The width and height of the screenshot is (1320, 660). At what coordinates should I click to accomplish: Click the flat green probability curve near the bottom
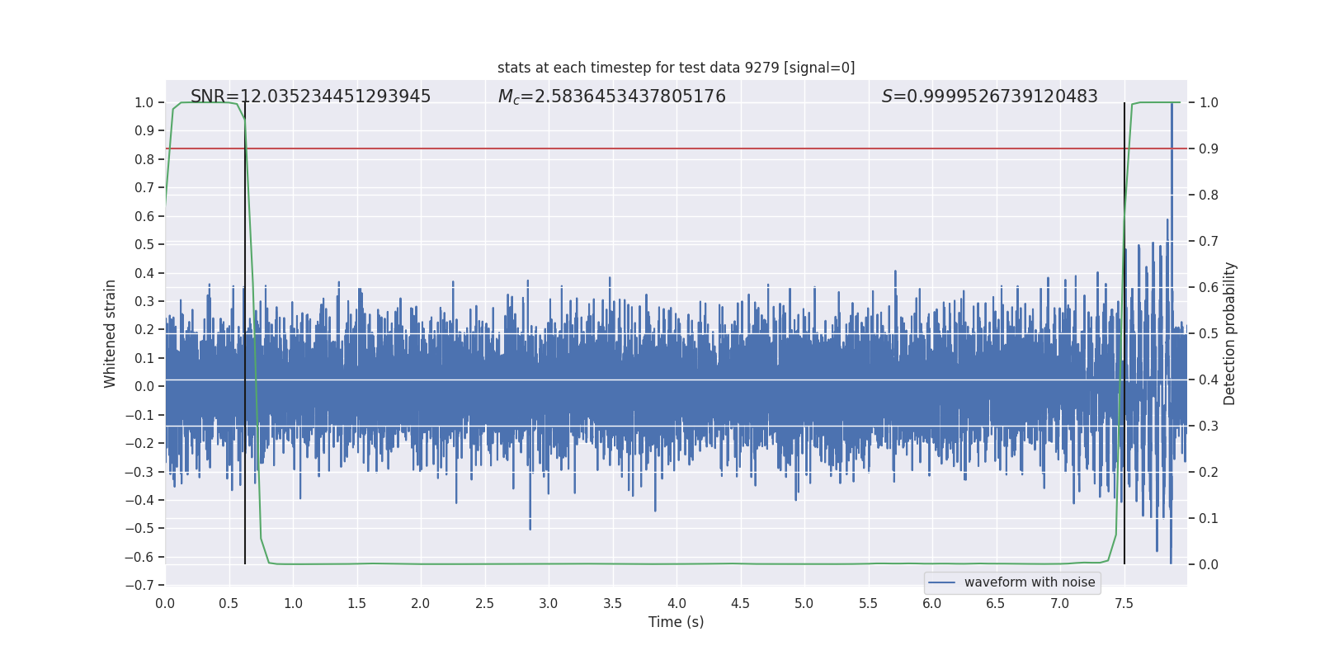660,563
